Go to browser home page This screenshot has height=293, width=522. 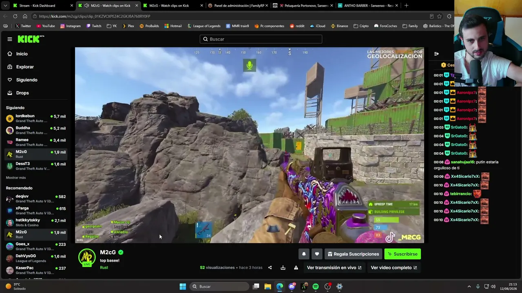(25, 16)
